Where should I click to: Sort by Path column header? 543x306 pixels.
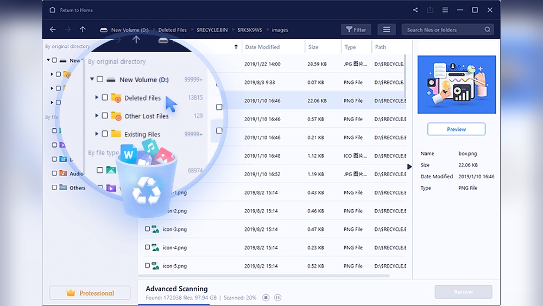tap(380, 47)
